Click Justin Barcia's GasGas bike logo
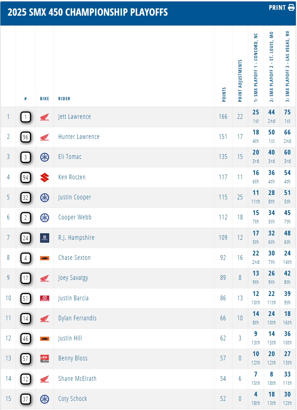297x410 pixels. coord(44,298)
